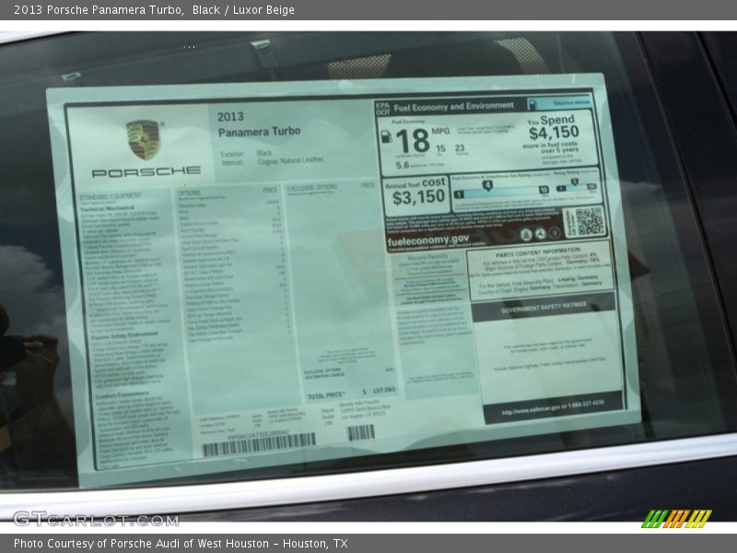Click the 'Exterior: Black' line
The width and height of the screenshot is (737, 553).
246,153
